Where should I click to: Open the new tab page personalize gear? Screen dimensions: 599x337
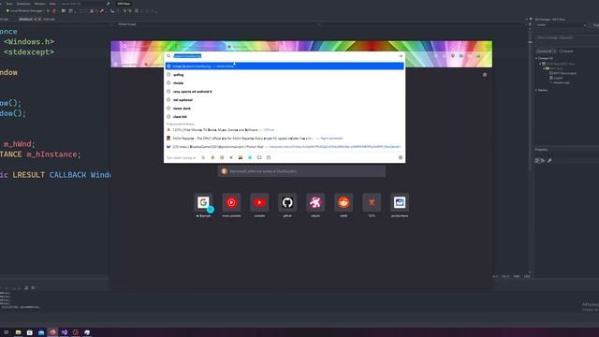coord(485,75)
